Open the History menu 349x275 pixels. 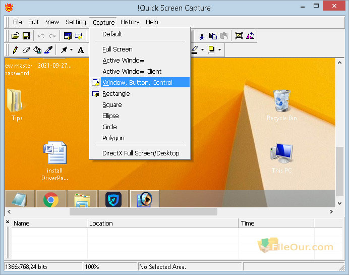coord(130,22)
